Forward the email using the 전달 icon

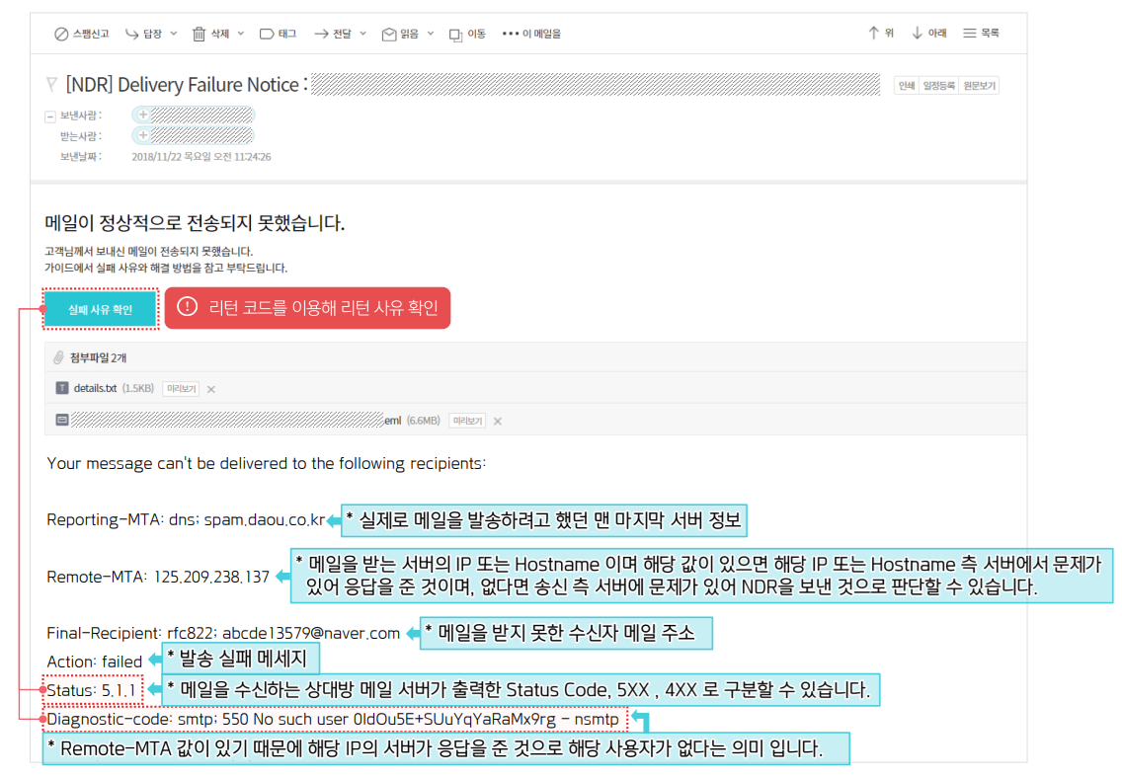click(x=332, y=33)
